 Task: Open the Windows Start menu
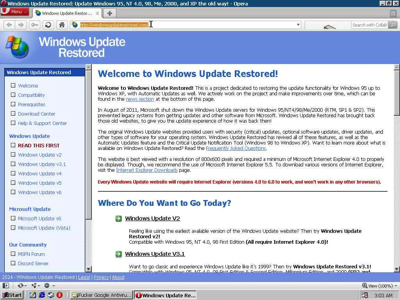tap(12, 295)
